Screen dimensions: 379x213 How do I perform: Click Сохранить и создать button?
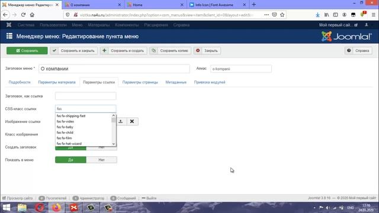click(x=124, y=51)
